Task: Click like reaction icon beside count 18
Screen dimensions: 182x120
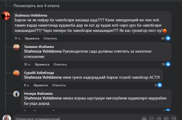Action: (168, 64)
